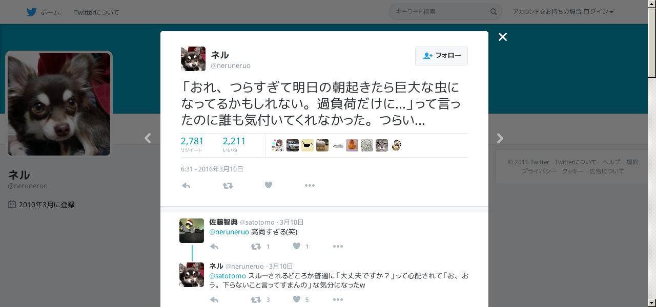
Task: Open the 2,781 リツイート count link
Action: coord(192,144)
